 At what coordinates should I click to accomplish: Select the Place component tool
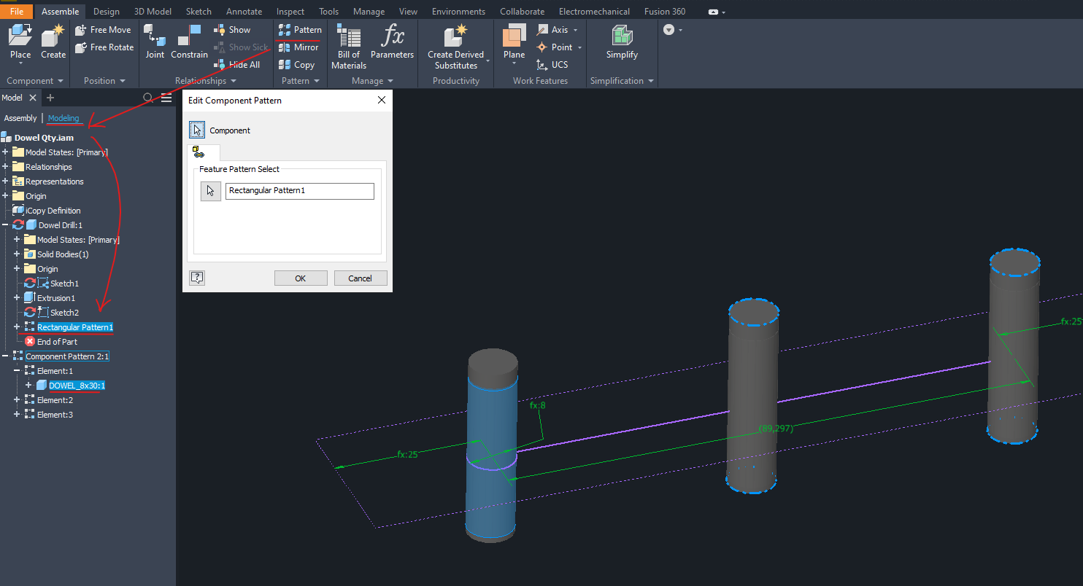pyautogui.click(x=20, y=40)
